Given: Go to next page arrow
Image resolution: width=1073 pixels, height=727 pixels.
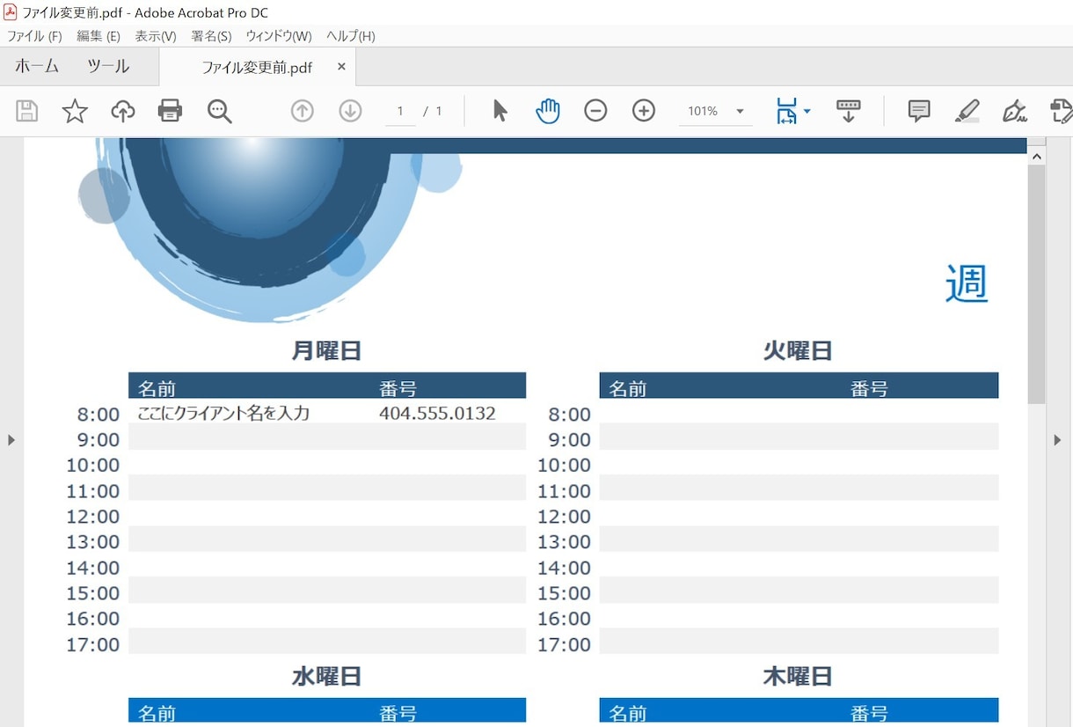Looking at the screenshot, I should coord(350,111).
